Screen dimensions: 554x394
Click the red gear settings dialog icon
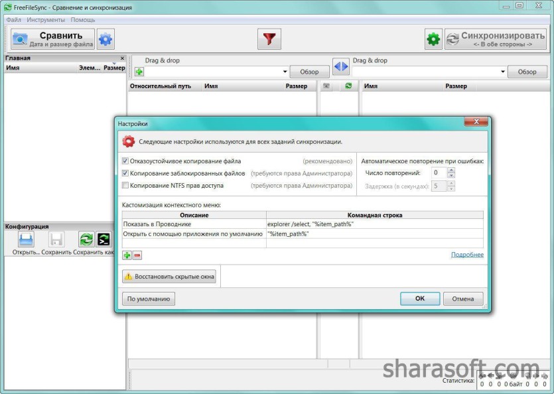tap(129, 142)
